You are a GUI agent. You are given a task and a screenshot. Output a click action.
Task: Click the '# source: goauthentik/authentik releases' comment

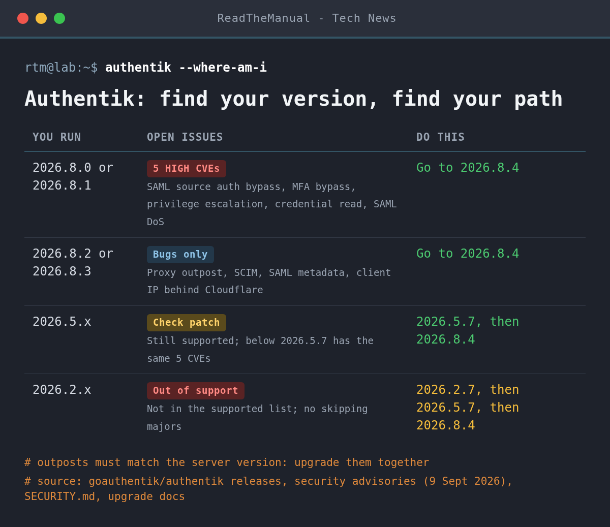(269, 488)
